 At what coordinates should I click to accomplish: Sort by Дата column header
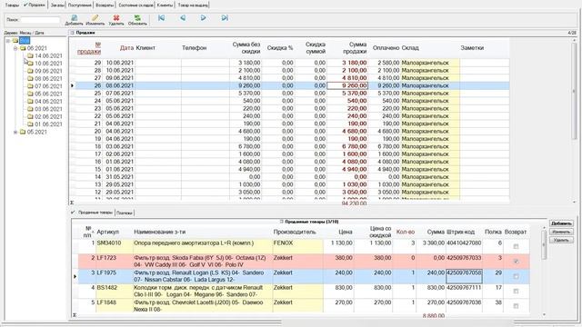tap(126, 48)
